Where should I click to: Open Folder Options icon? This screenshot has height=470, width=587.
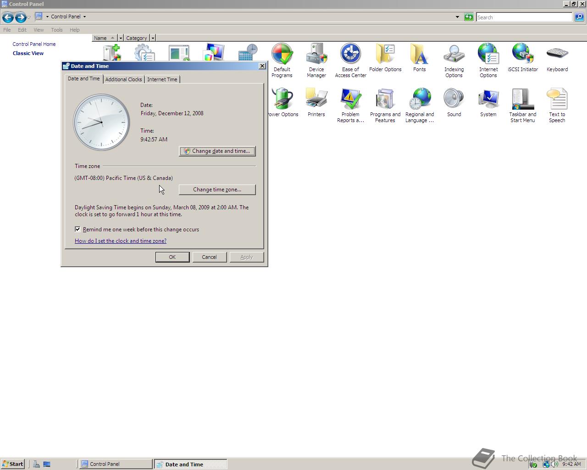pyautogui.click(x=385, y=57)
